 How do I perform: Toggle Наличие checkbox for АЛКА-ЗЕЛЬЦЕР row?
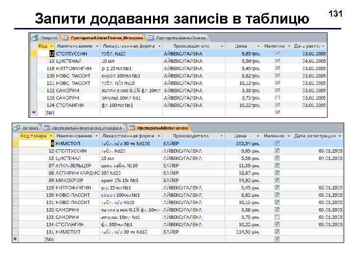(x=277, y=165)
